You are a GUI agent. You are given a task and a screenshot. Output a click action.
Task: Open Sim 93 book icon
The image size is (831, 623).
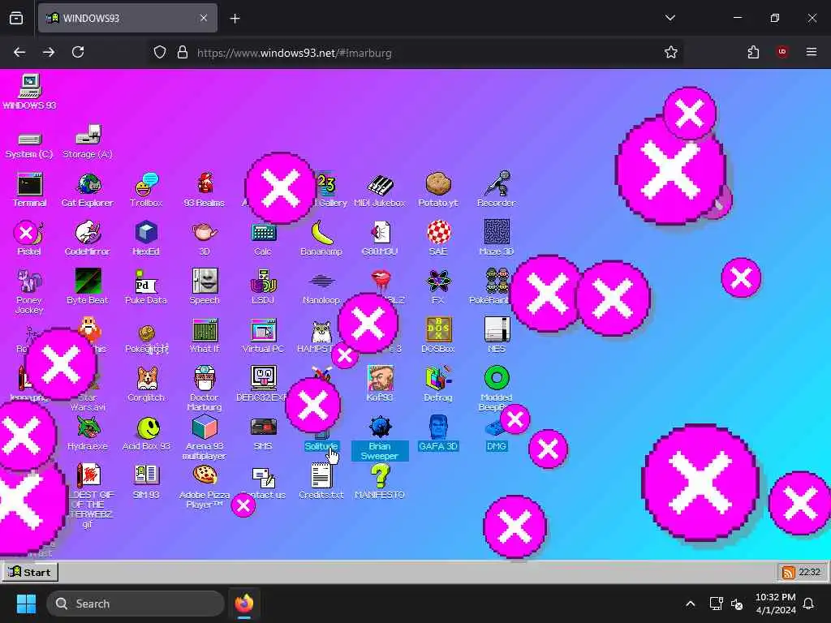(x=146, y=475)
